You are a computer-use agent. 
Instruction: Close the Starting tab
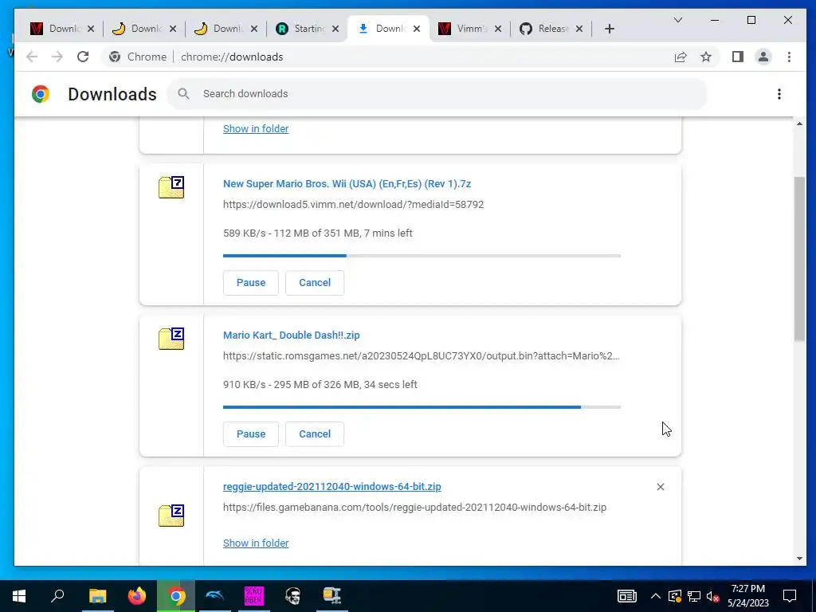click(x=335, y=29)
